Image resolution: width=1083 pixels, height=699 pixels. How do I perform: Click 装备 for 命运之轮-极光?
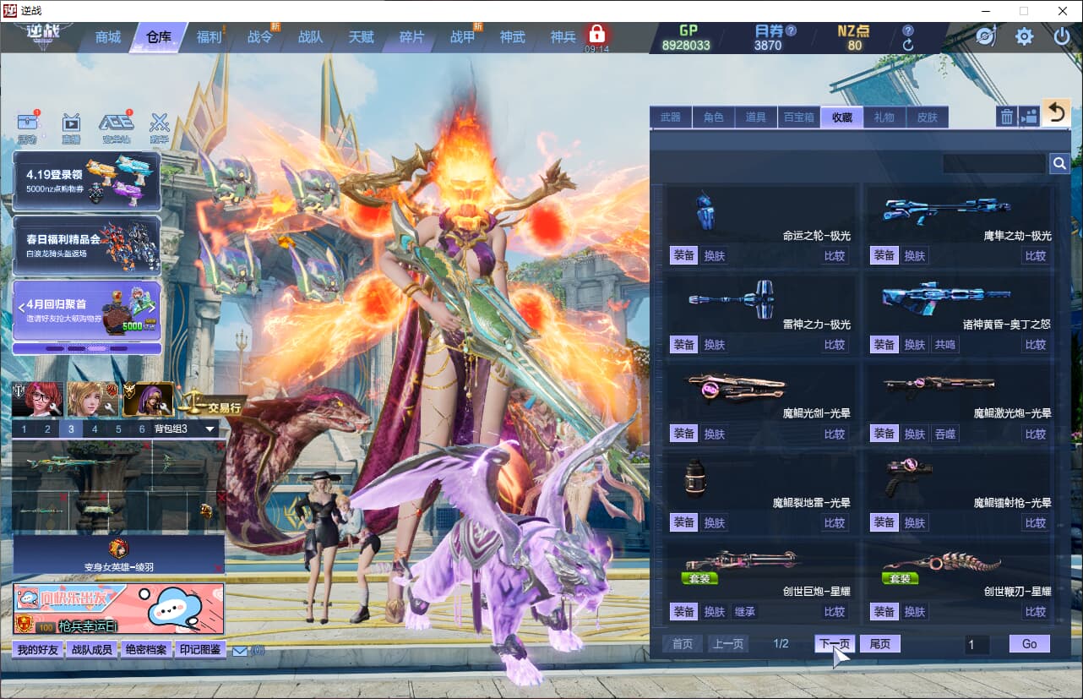684,255
